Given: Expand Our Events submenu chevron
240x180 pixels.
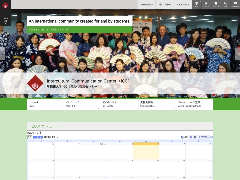Looking at the screenshot, I should click(x=136, y=109).
